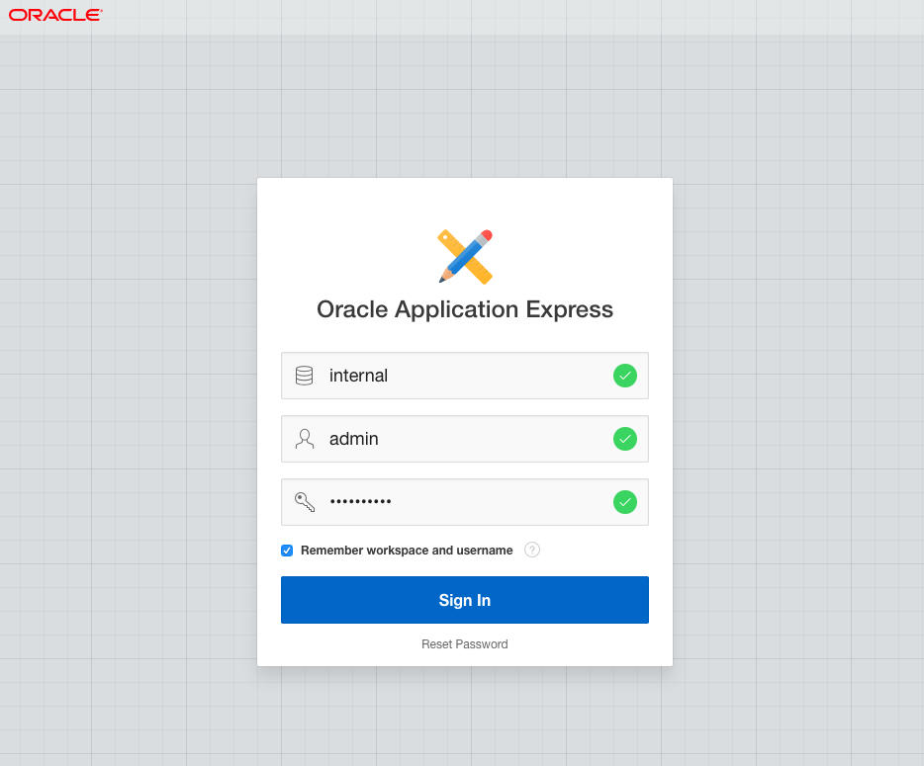
Task: Click the database icon in workspace field
Action: (x=304, y=376)
